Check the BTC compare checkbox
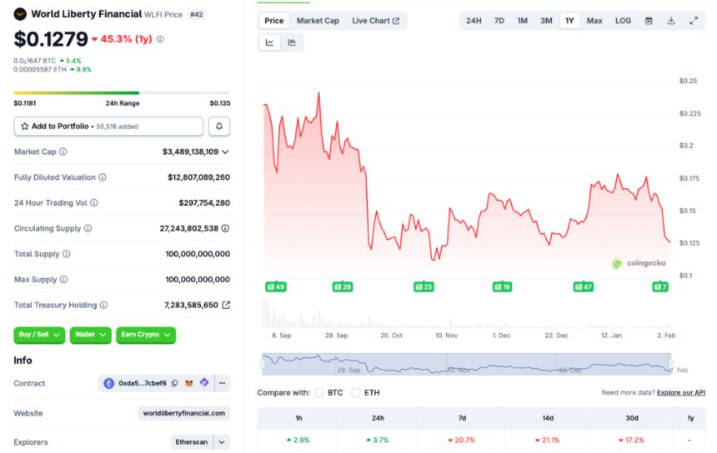This screenshot has width=717, height=453. pyautogui.click(x=319, y=392)
